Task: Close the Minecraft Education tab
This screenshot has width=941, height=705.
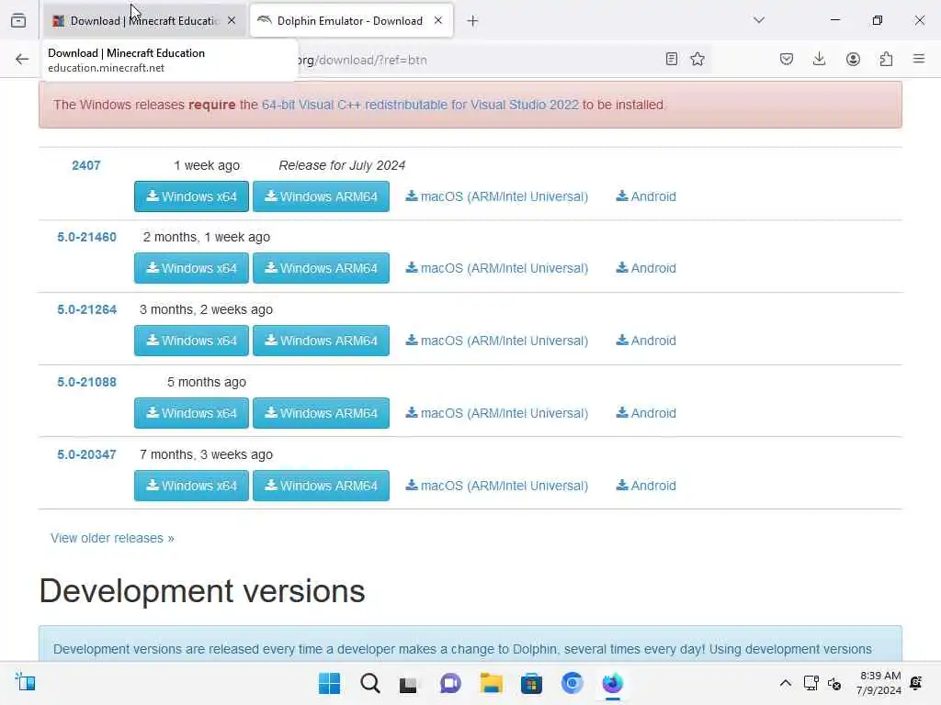Action: [x=232, y=20]
